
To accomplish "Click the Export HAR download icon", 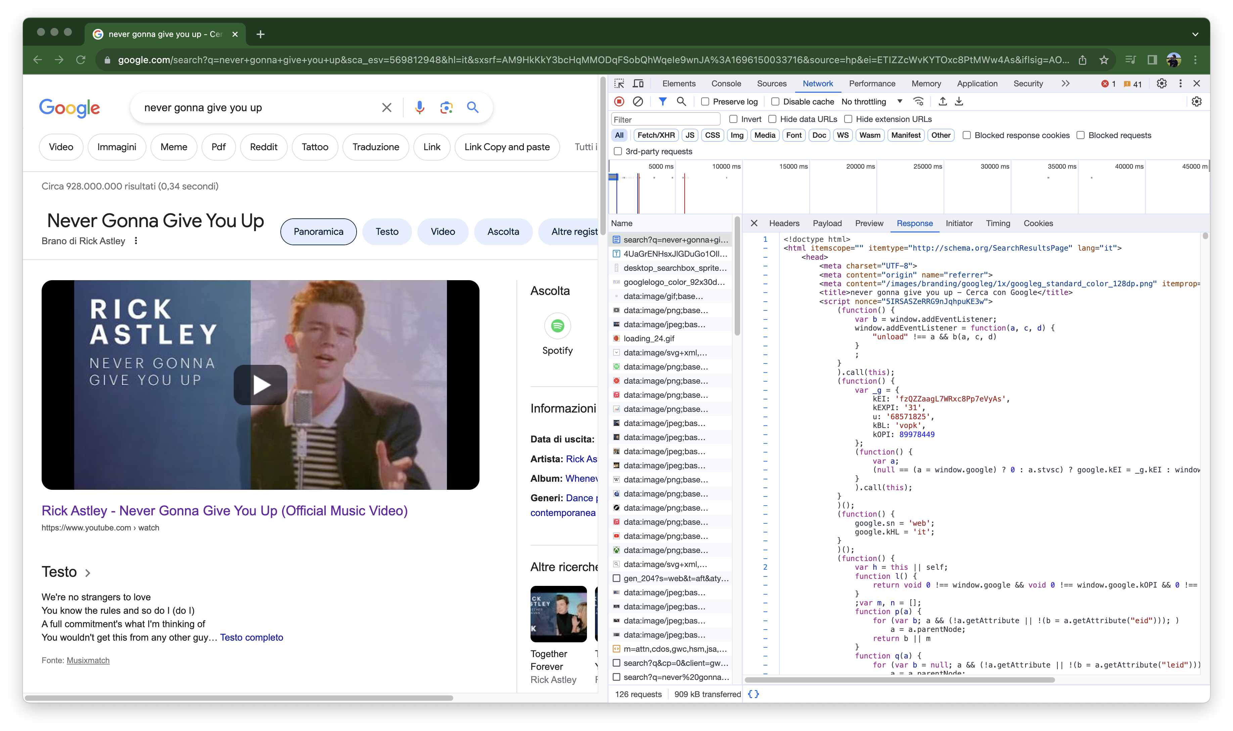I will pyautogui.click(x=959, y=101).
